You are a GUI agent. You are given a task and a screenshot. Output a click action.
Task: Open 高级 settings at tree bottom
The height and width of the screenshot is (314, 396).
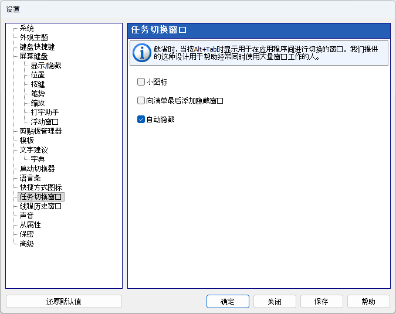pyautogui.click(x=27, y=244)
